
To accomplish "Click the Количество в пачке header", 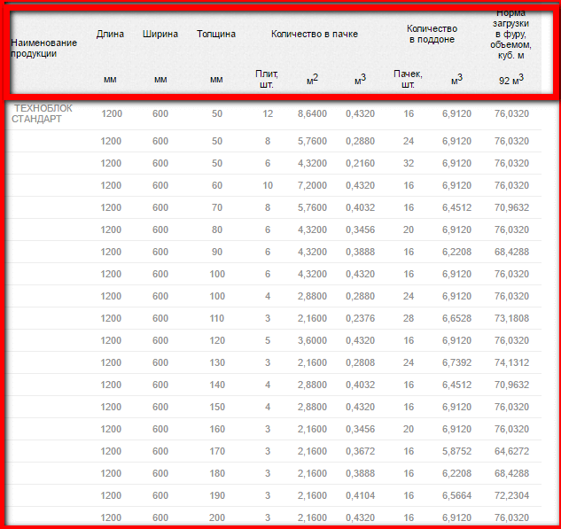I will click(314, 35).
